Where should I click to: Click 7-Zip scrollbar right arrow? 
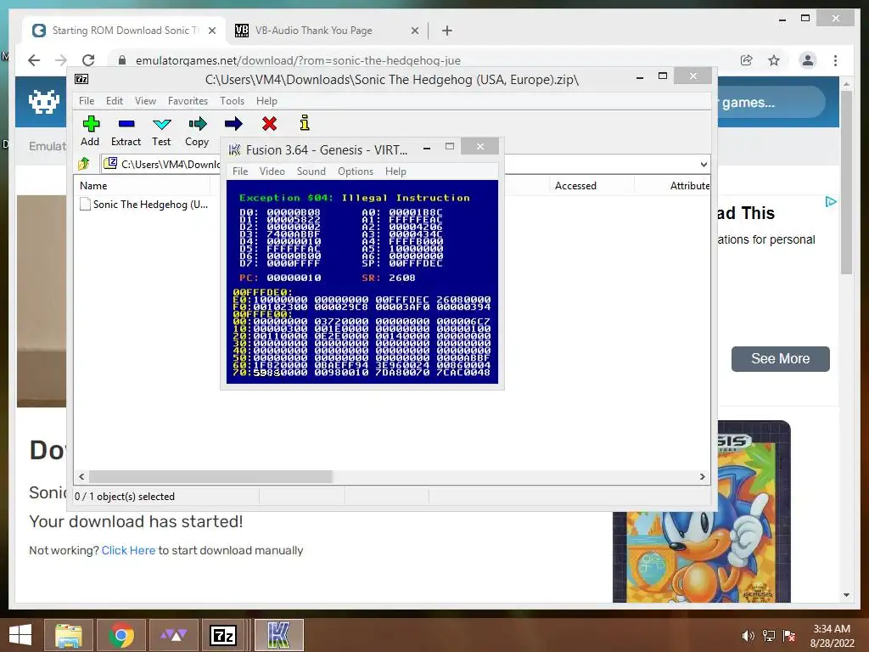click(703, 477)
